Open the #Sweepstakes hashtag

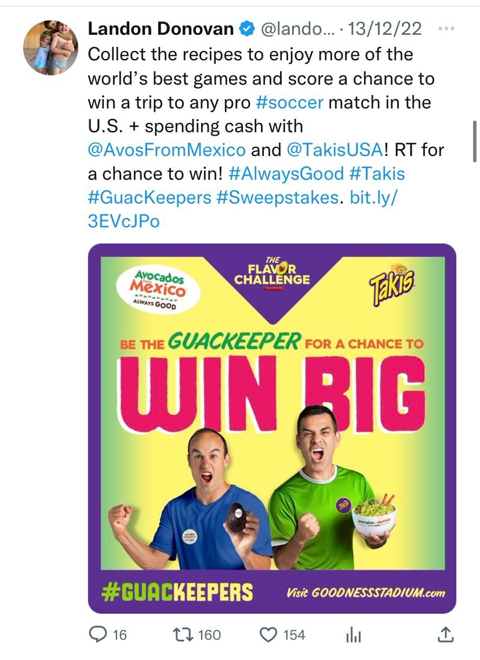point(277,197)
